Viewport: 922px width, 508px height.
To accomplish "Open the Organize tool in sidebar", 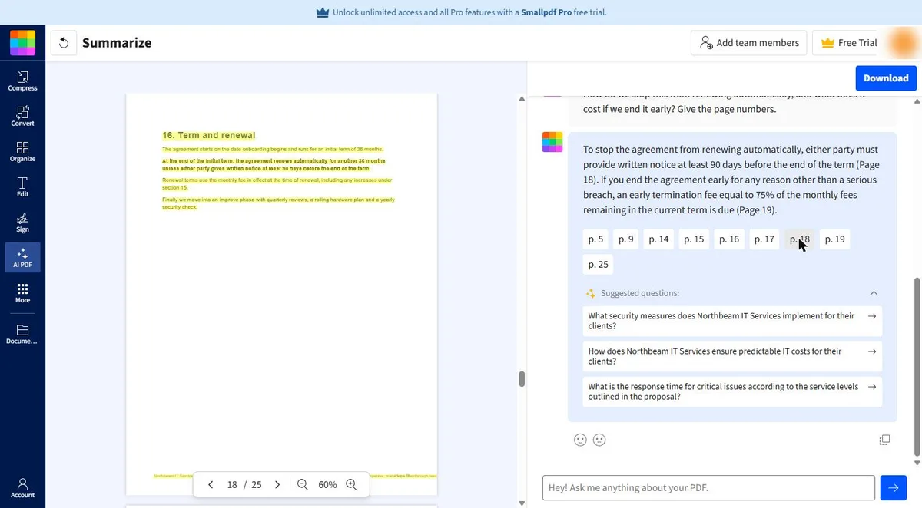I will pos(22,151).
